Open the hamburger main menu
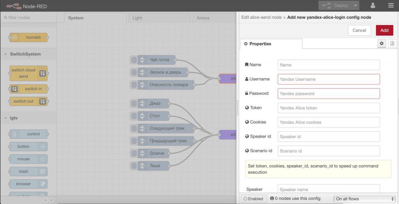The image size is (399, 204). point(390,5)
